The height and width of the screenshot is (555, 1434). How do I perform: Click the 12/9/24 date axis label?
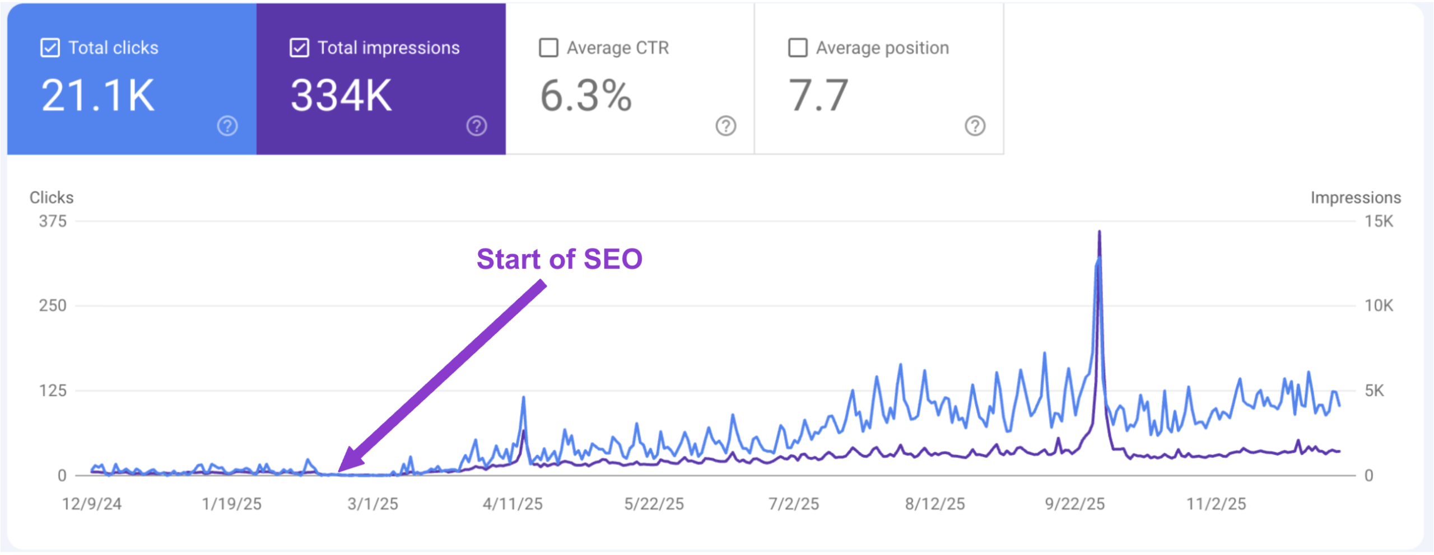[92, 504]
